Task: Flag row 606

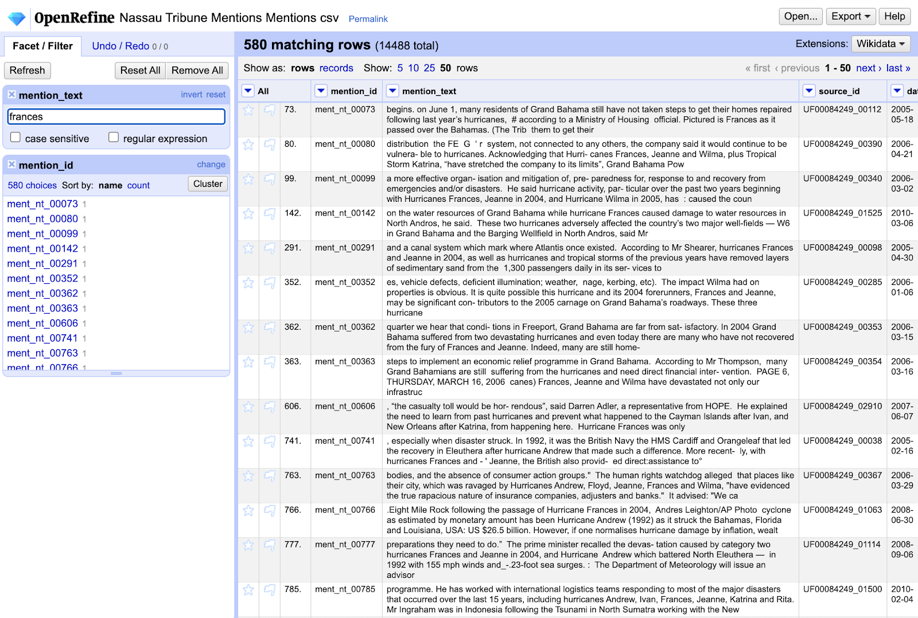Action: click(x=269, y=407)
